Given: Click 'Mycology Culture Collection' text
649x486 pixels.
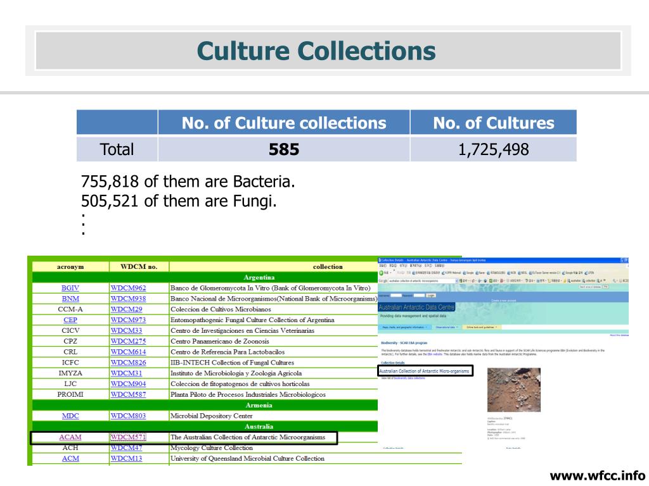Looking at the screenshot, I should (212, 448).
